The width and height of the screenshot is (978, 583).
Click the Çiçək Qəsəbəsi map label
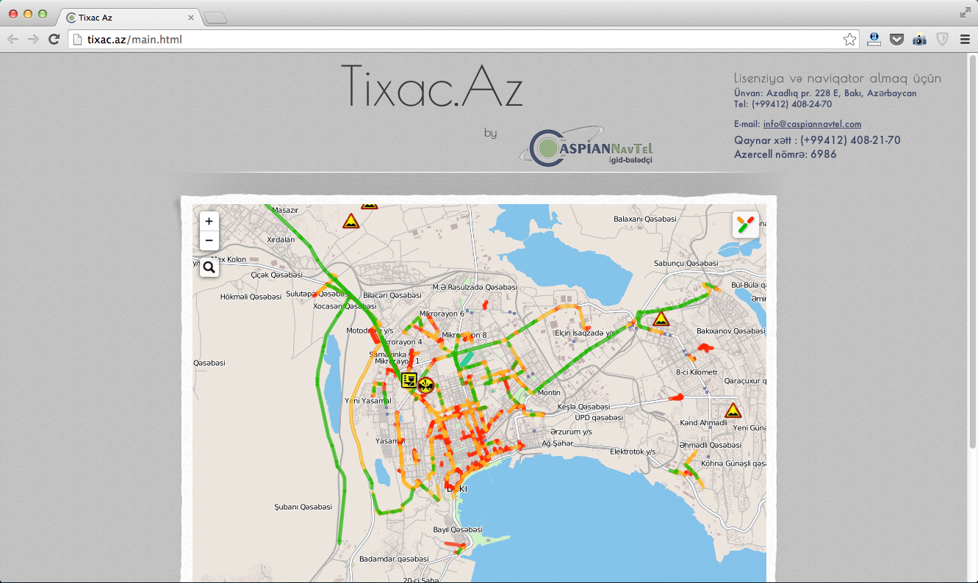coord(276,275)
